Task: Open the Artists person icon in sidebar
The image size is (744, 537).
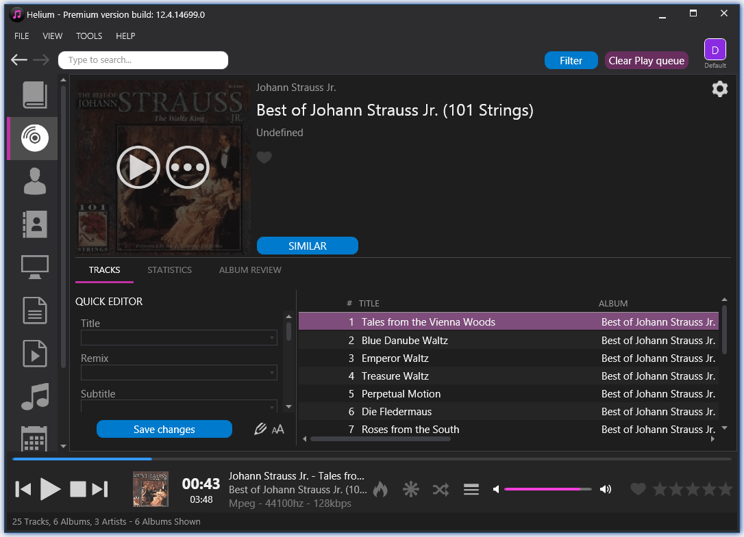Action: point(35,181)
